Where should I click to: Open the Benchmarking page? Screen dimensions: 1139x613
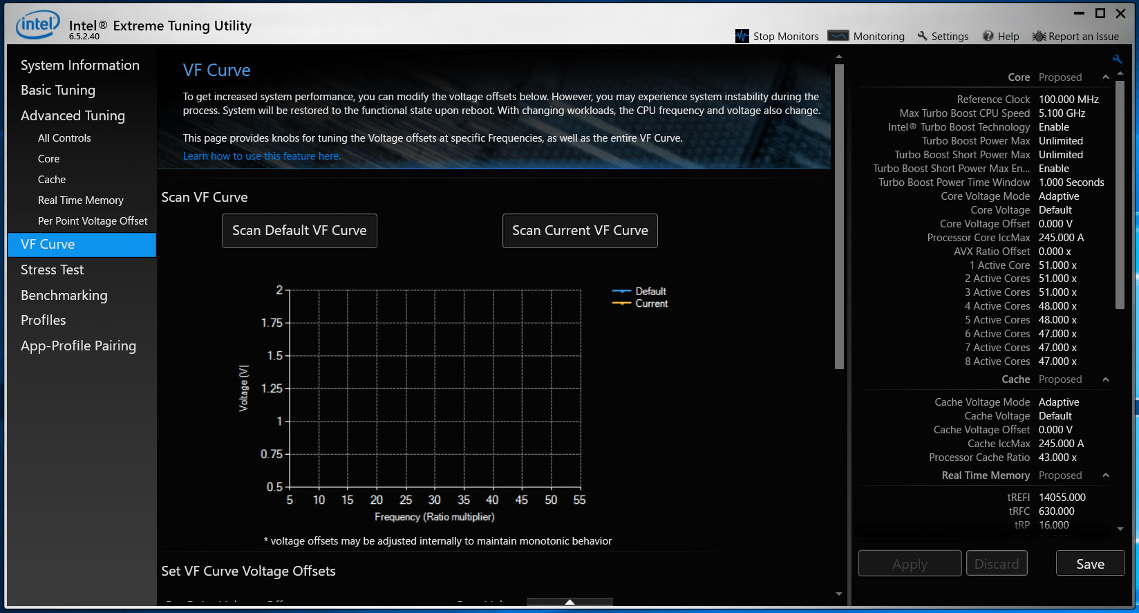point(64,295)
